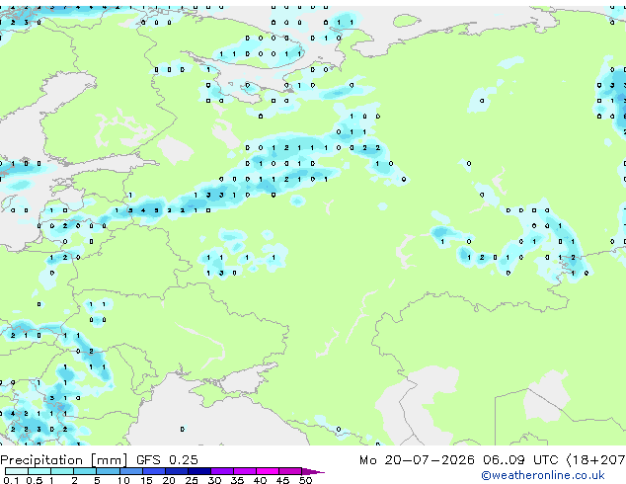Open the weatheronline.co.uk copyright link

[543, 475]
